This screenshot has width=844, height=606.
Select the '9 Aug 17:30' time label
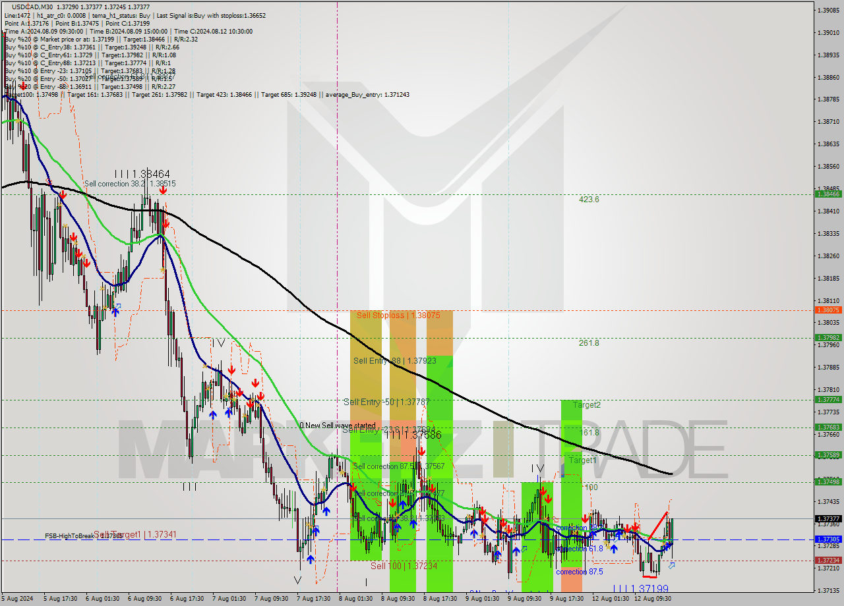click(x=566, y=599)
